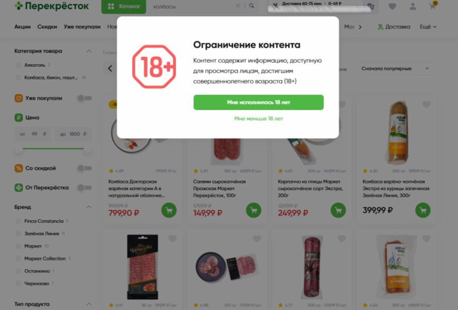Collapse the Категория товара section
Image resolution: width=458 pixels, height=310 pixels.
89,51
